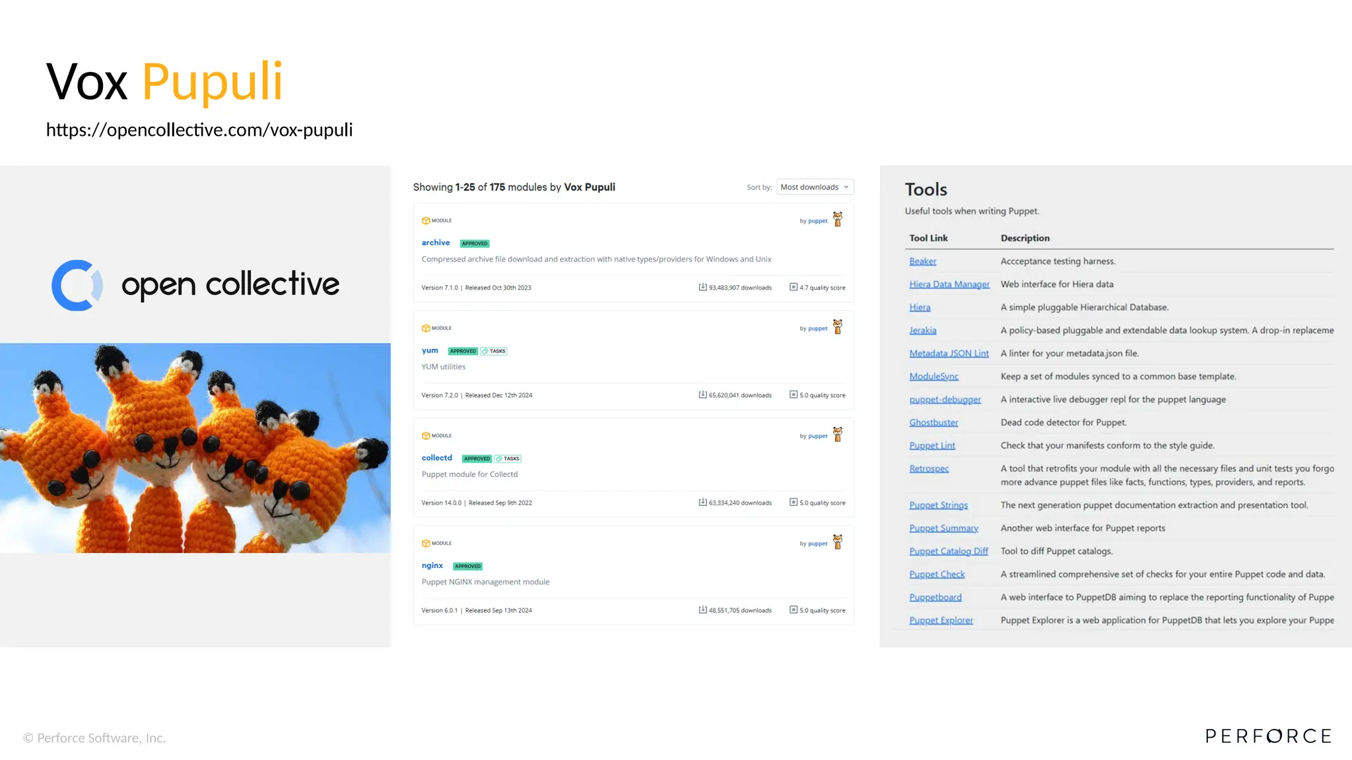Click the module cube icon on nginx card

[426, 543]
